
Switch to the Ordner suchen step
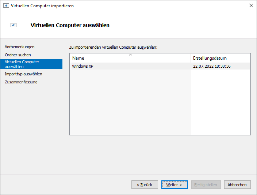pos(18,55)
